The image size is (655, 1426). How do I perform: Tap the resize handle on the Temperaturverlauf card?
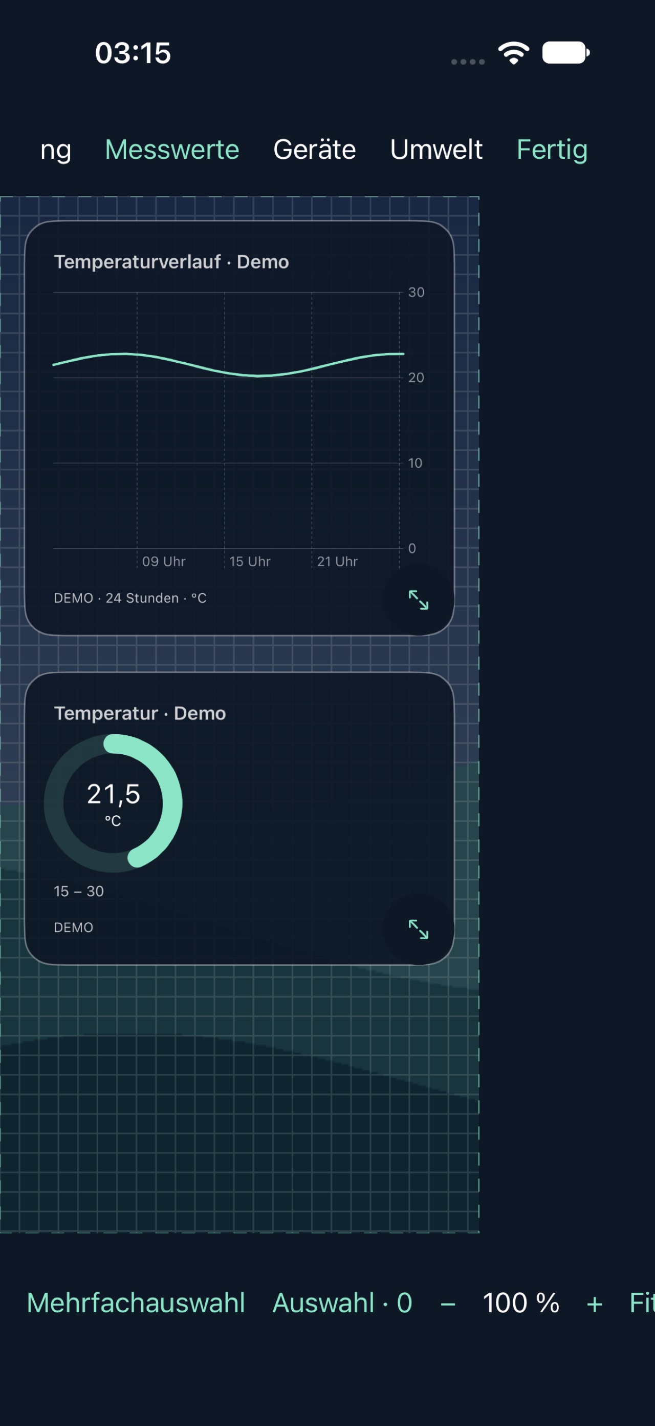(x=419, y=600)
